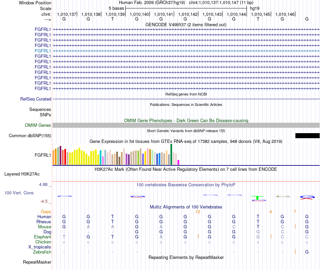The image size is (320, 270).
Task: Open the RefSeq Curated track label
Action: pos(36,99)
